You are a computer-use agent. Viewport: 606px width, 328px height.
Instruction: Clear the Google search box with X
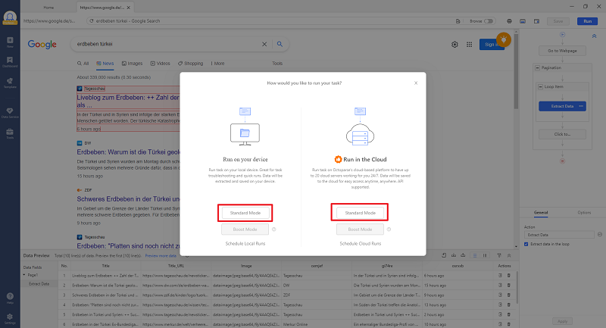click(264, 44)
